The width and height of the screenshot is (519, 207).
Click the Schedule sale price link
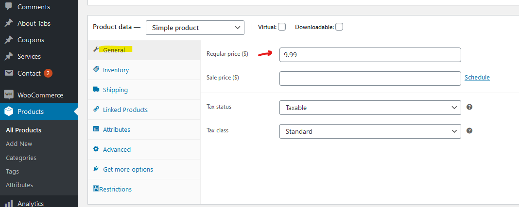pos(477,77)
